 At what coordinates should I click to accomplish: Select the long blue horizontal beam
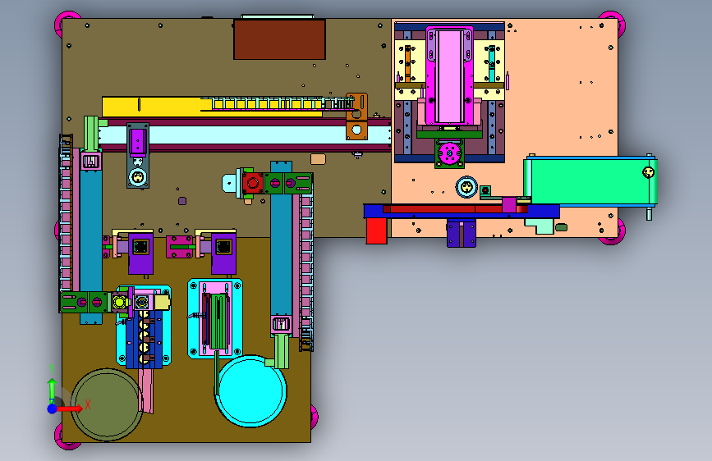462,211
